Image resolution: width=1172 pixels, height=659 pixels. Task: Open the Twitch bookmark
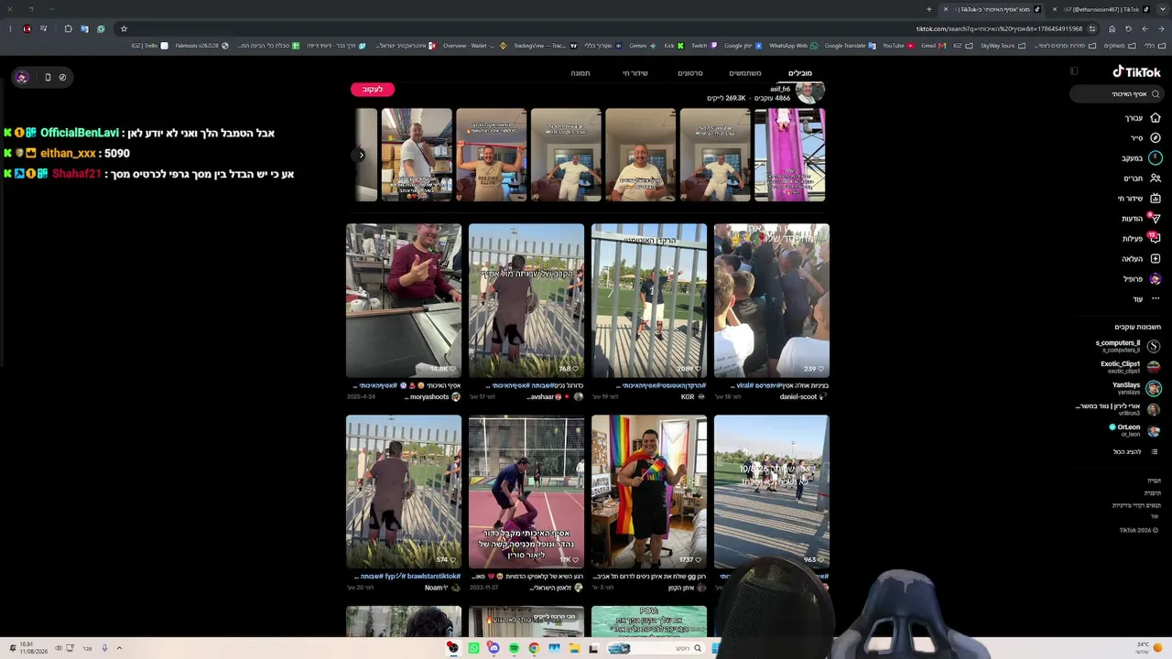704,45
